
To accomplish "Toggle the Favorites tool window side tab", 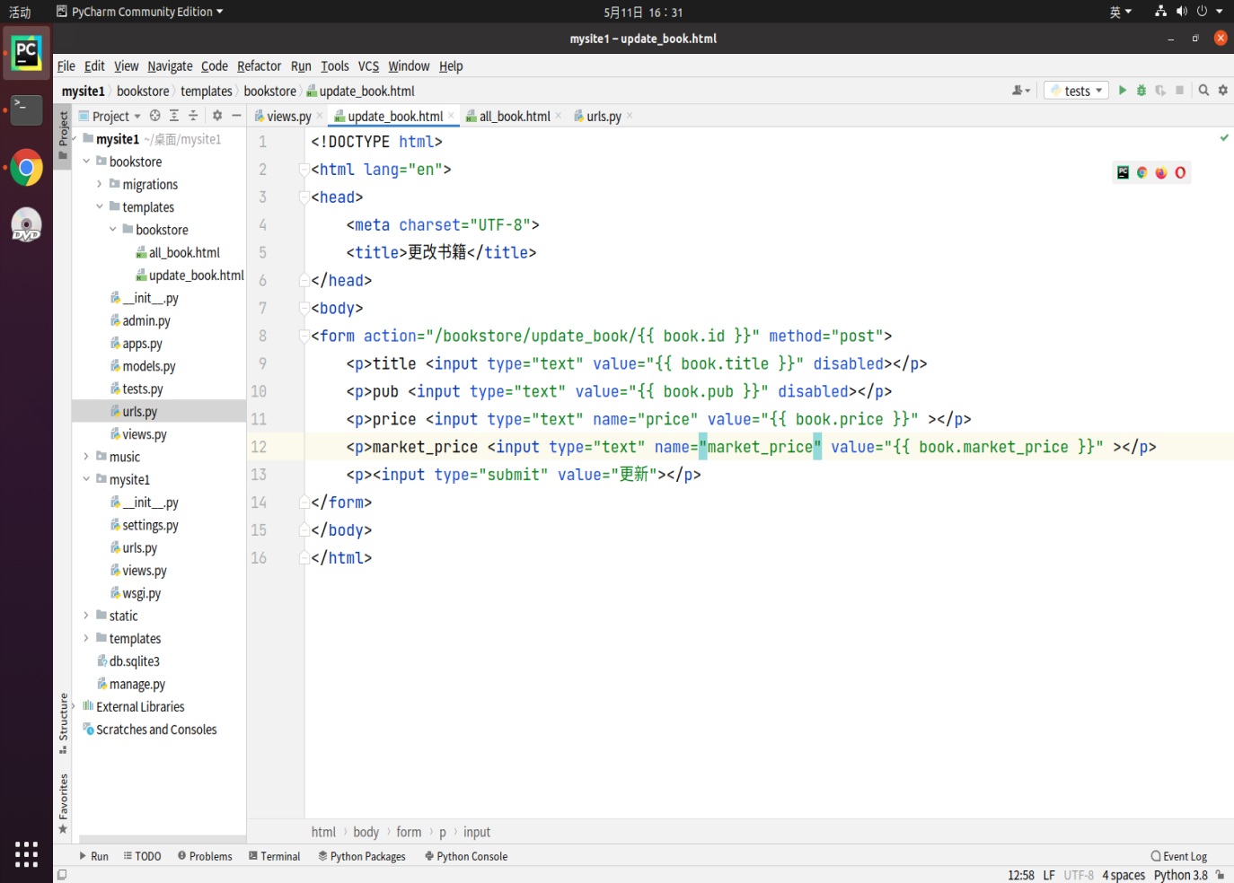I will [x=63, y=804].
